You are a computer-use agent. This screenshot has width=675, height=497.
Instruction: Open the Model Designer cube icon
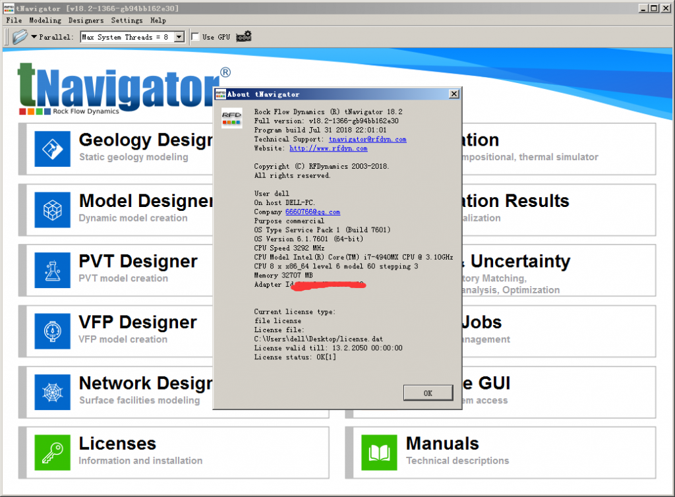53,210
